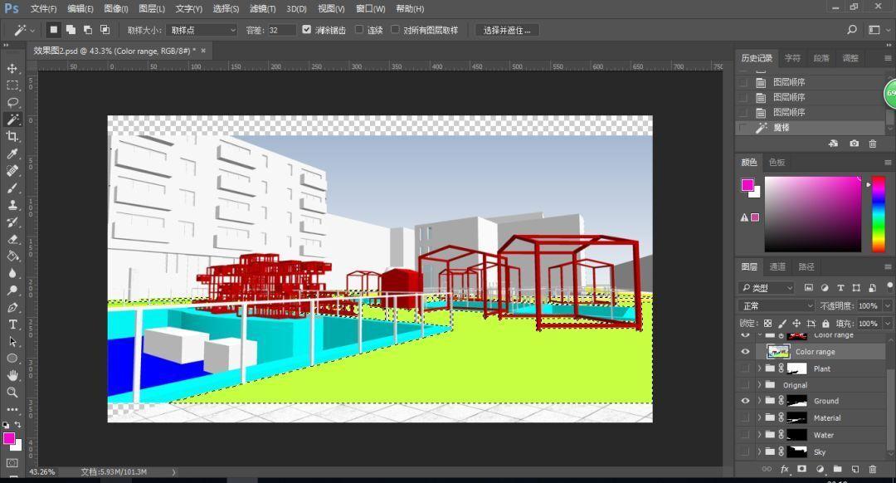Select the Eraser tool
Image resolution: width=896 pixels, height=483 pixels.
[x=12, y=239]
